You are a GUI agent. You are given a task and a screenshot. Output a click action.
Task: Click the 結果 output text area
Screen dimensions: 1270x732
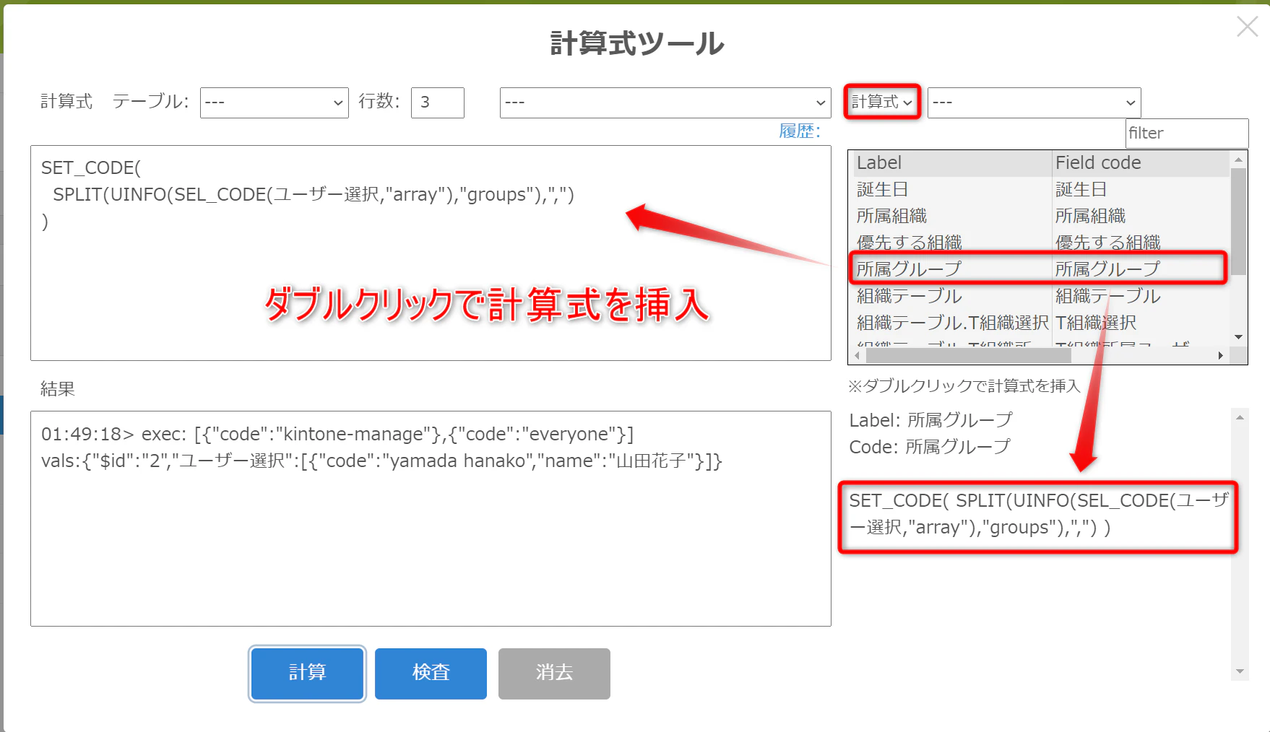click(x=431, y=518)
